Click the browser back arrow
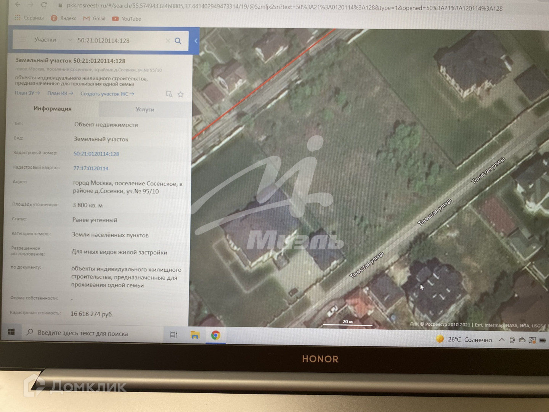The width and height of the screenshot is (549, 412). pos(18,5)
